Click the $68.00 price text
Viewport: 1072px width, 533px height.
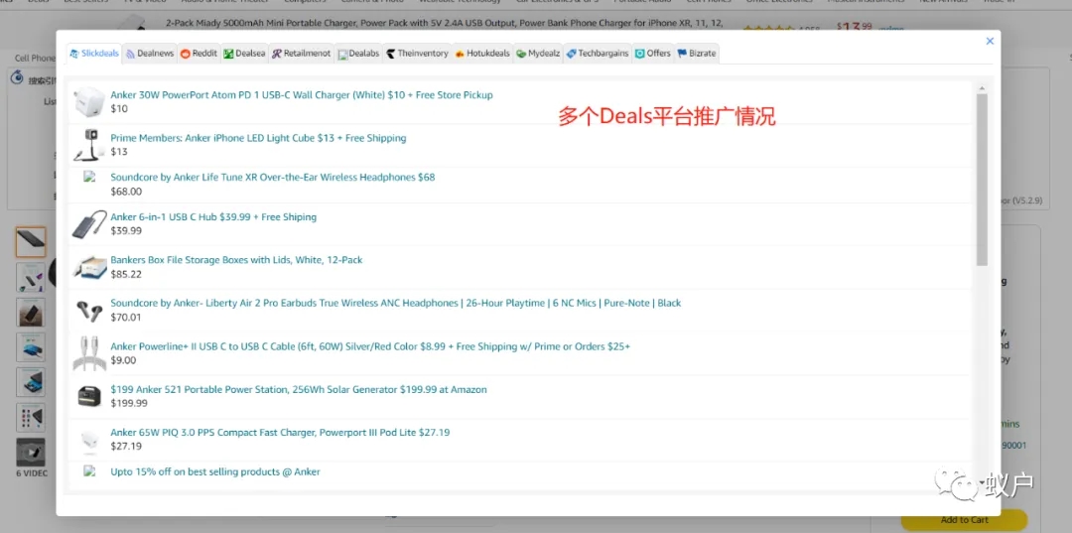point(126,192)
